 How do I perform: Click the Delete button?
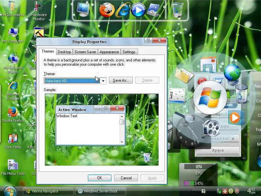click(147, 80)
